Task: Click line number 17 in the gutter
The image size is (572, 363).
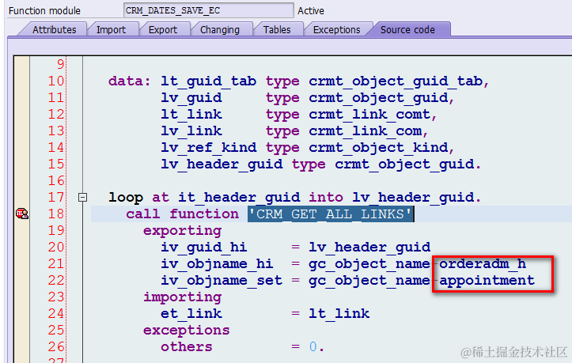Action: 56,198
